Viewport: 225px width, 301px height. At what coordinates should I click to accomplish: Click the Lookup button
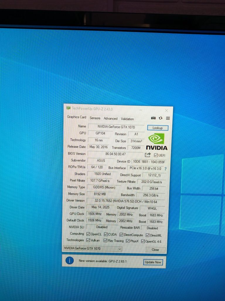158,128
